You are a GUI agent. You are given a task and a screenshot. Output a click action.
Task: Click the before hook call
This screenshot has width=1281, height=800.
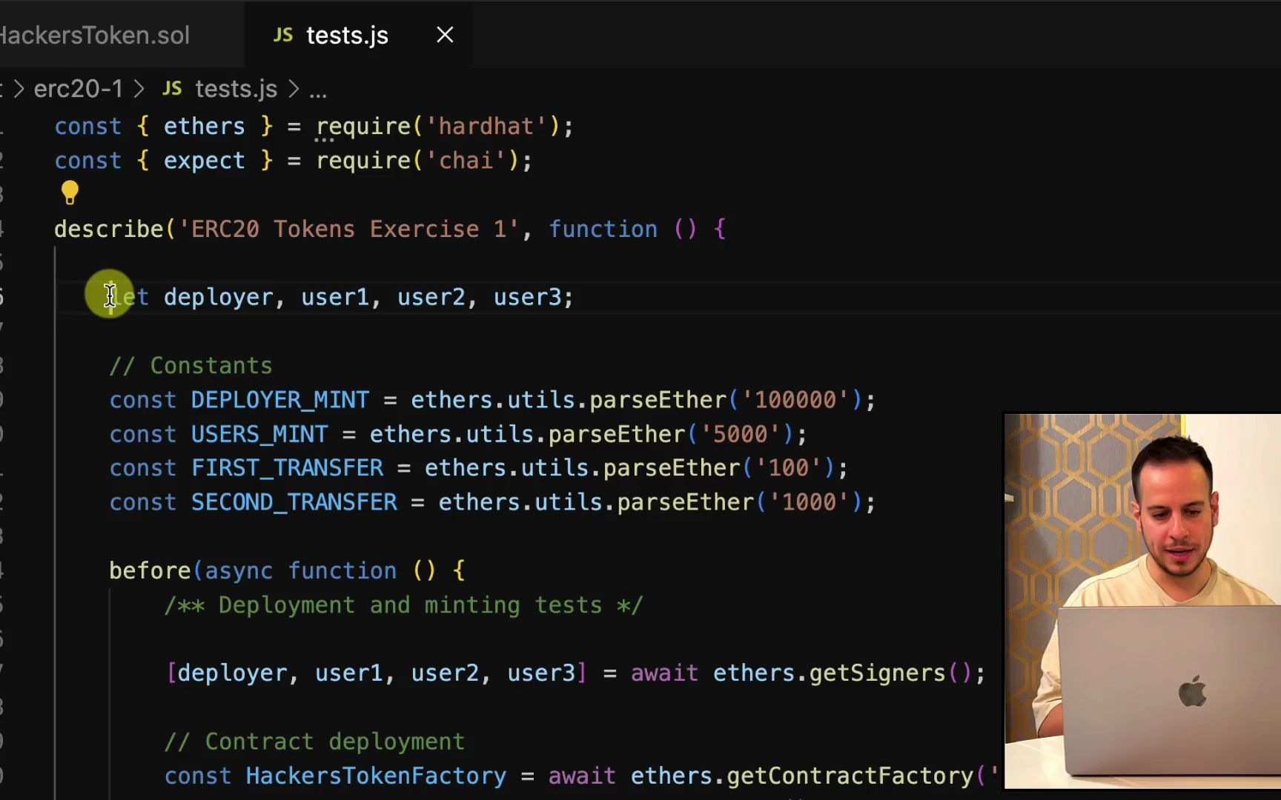coord(150,571)
